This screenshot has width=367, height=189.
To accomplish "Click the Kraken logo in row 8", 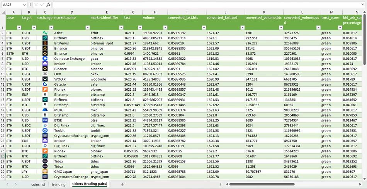I will (x=45, y=64).
